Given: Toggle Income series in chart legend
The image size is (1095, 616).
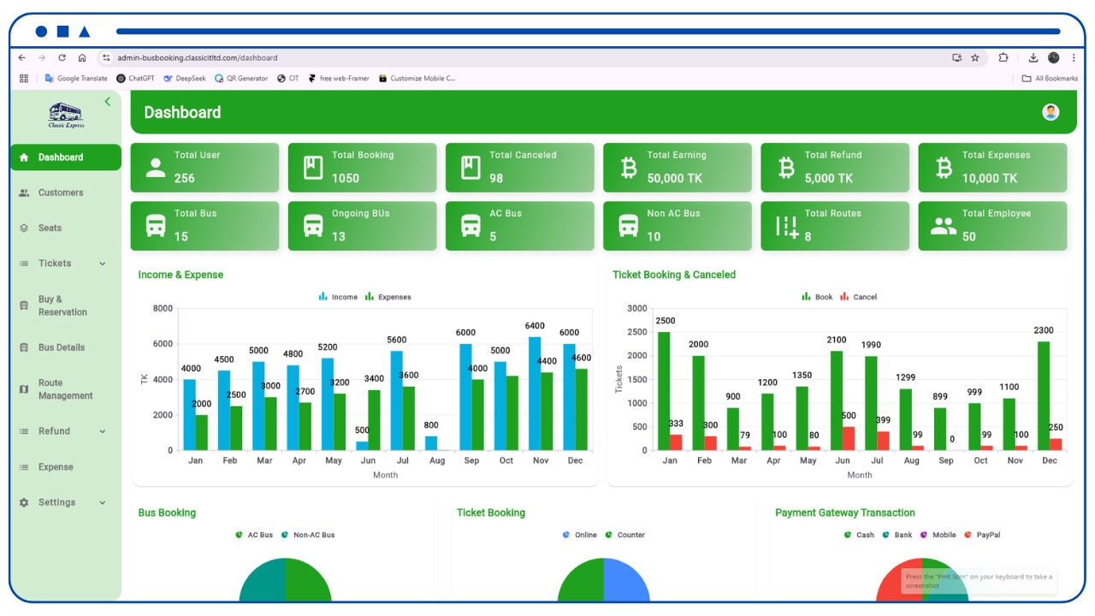Looking at the screenshot, I should point(338,297).
